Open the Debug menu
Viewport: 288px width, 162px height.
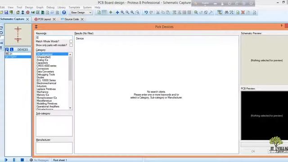pos(50,7)
